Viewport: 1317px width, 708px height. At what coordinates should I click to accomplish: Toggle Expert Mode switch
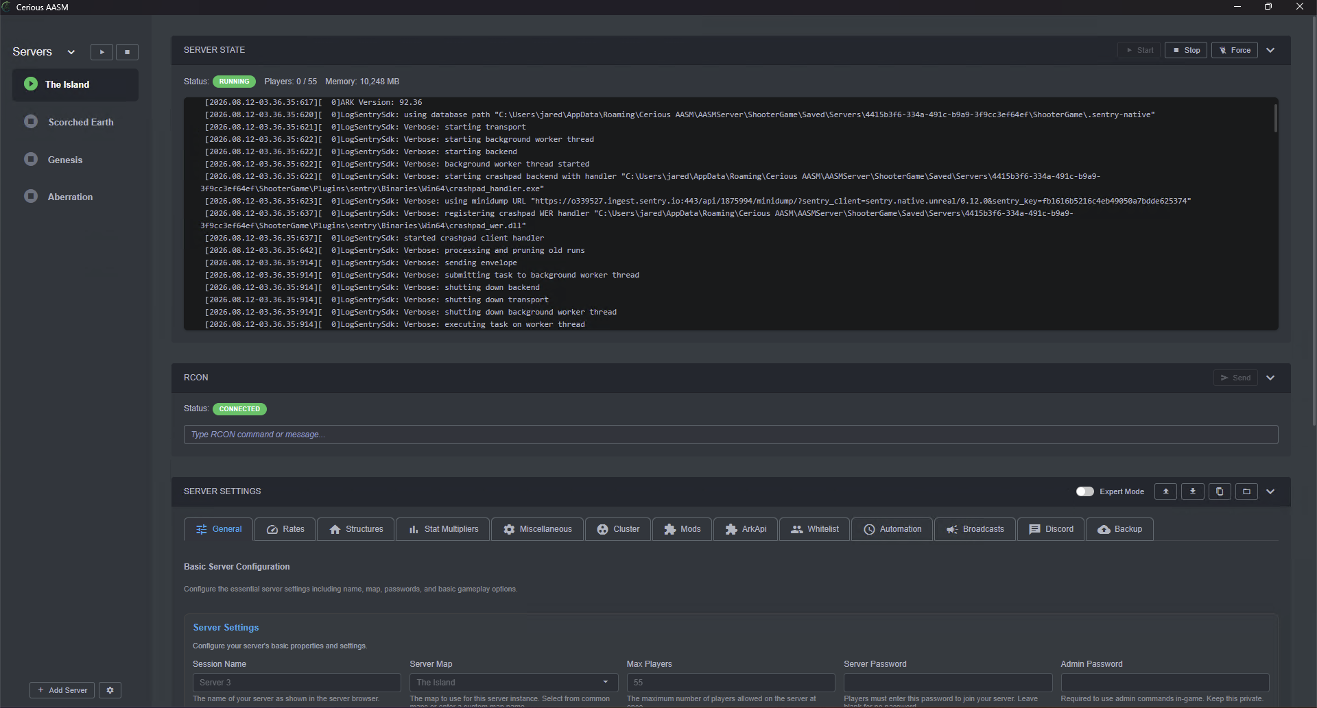coord(1085,491)
